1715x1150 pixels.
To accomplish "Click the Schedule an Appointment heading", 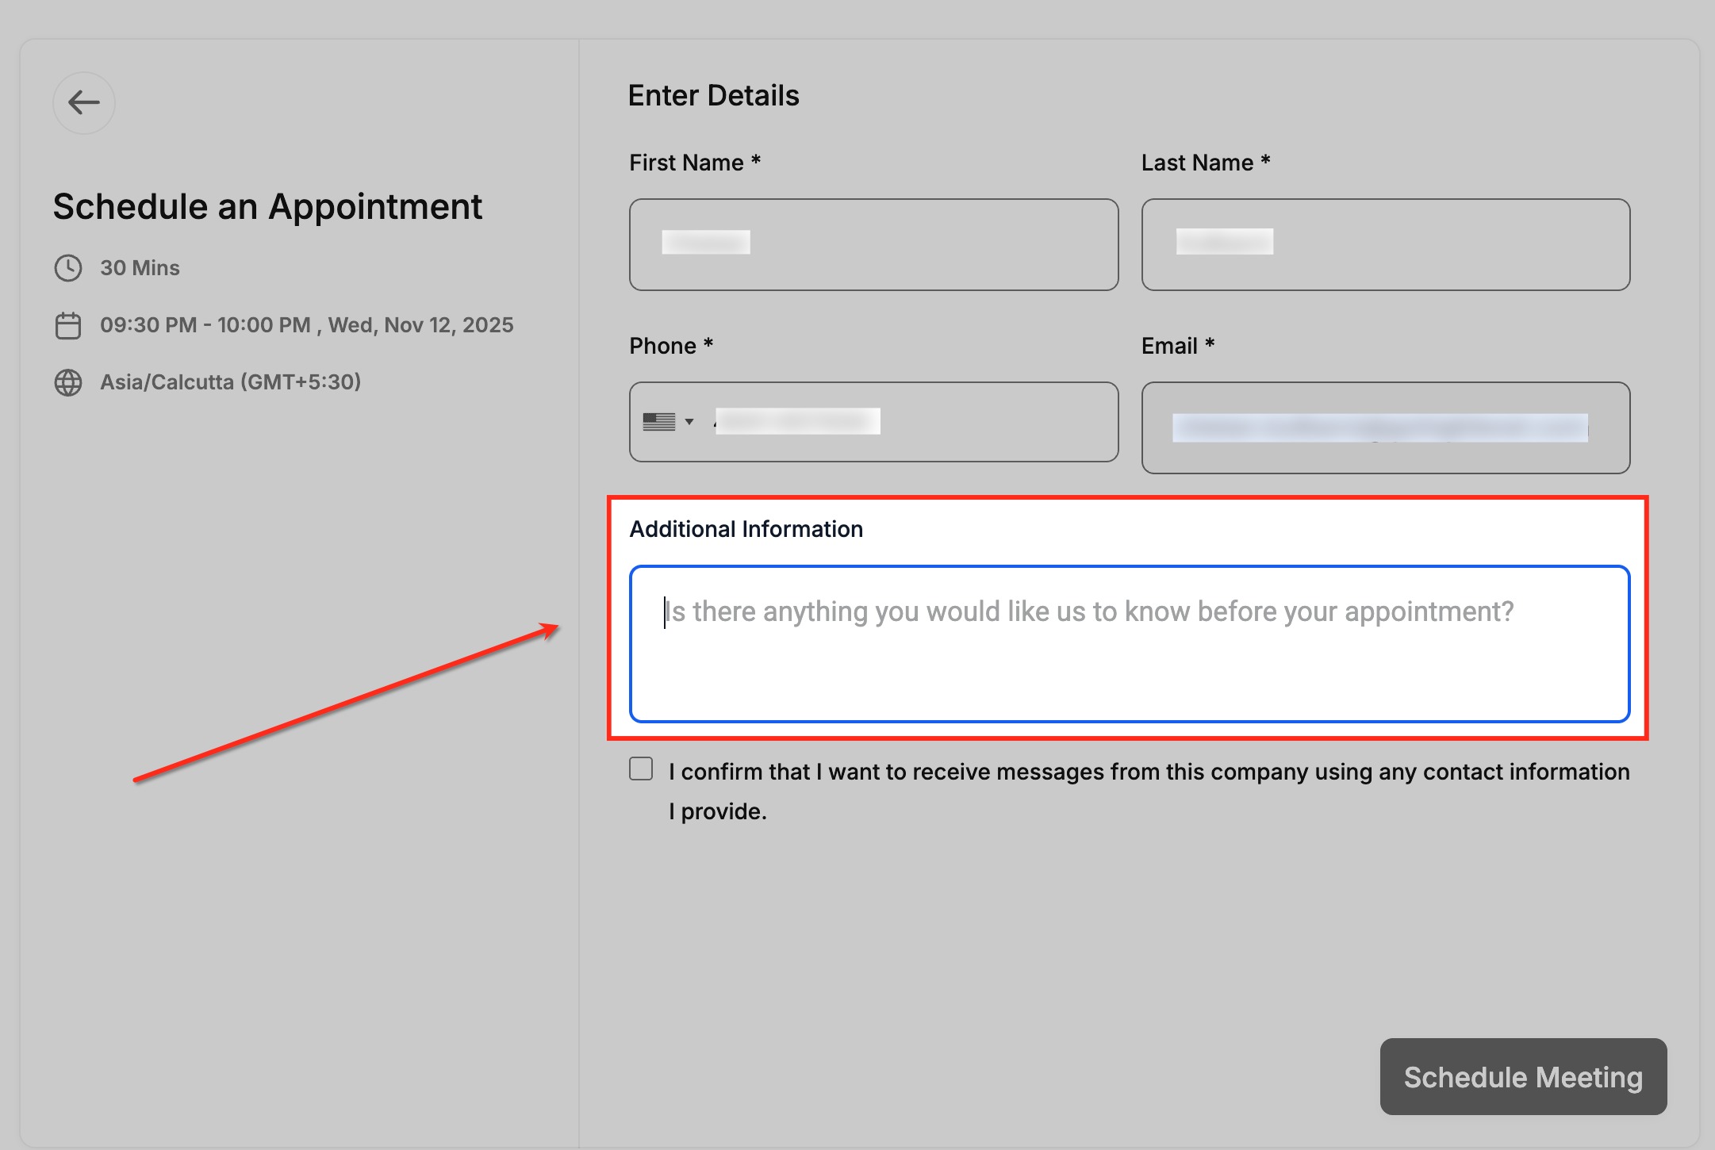I will [x=267, y=207].
